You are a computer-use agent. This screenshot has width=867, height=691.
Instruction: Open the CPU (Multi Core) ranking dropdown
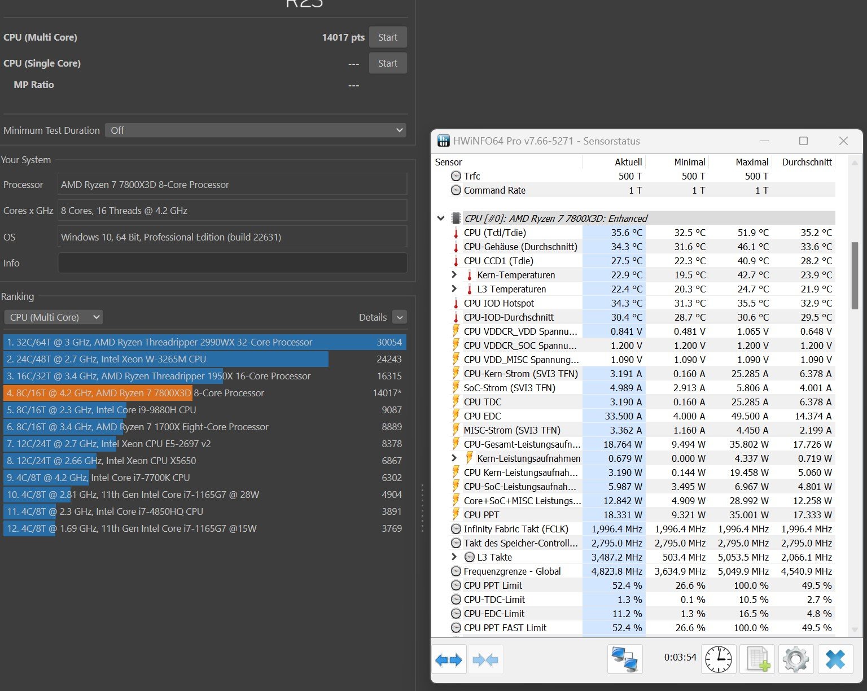[x=54, y=317]
